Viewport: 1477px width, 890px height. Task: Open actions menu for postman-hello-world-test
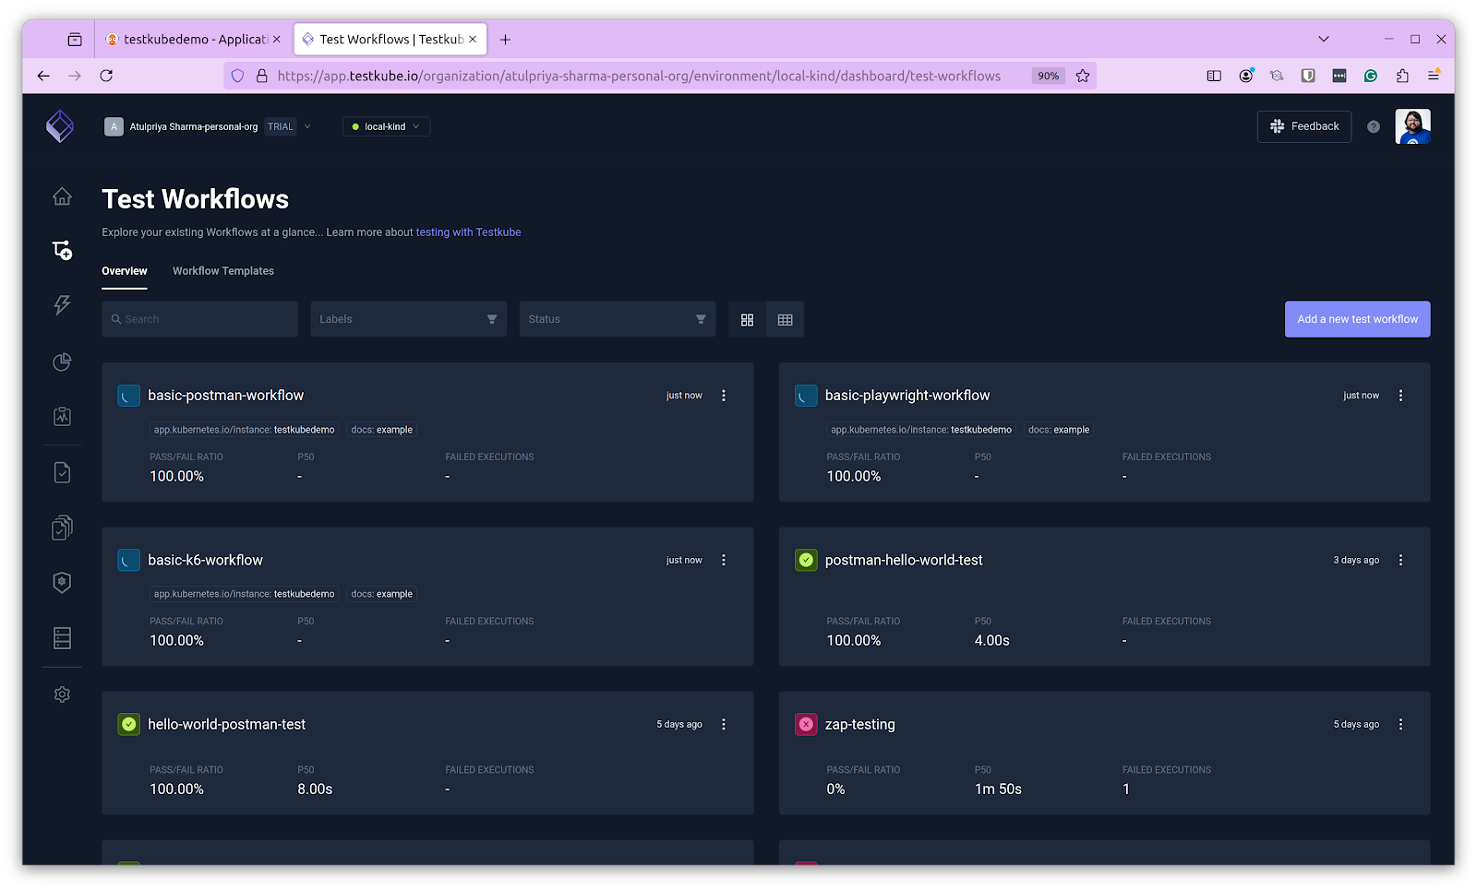click(x=1400, y=560)
